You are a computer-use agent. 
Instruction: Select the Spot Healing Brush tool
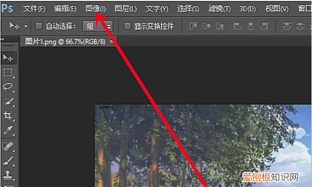[8, 146]
